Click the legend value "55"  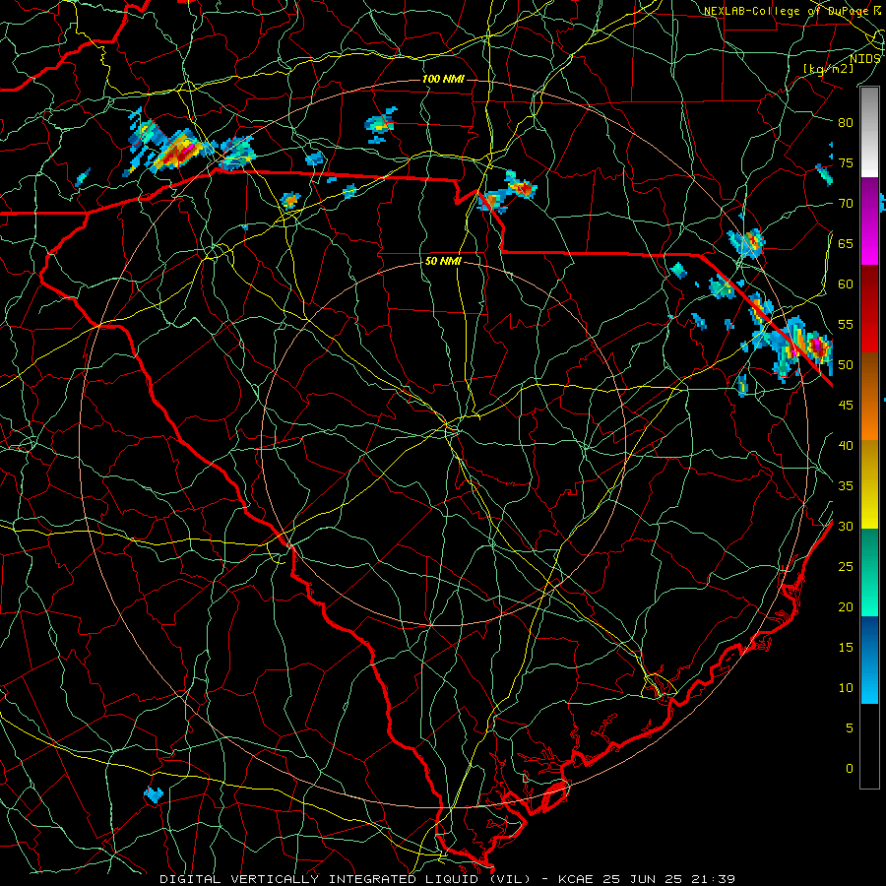click(846, 324)
